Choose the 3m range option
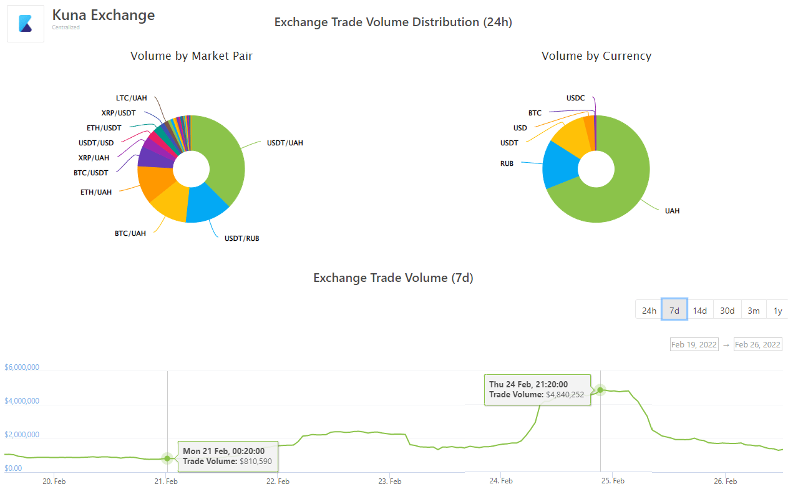788x489 pixels. pyautogui.click(x=754, y=310)
